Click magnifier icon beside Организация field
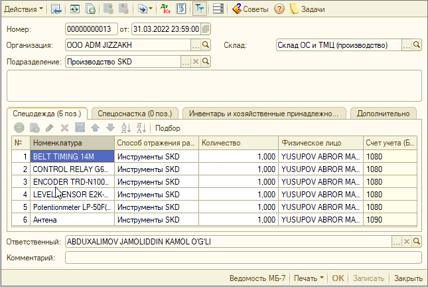428x287 pixels. (x=206, y=45)
